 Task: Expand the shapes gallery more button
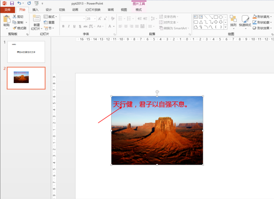click(x=226, y=27)
